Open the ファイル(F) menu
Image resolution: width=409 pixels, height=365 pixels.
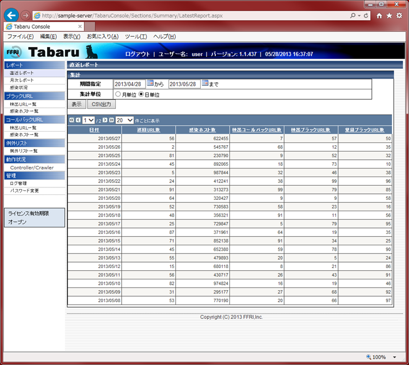(x=20, y=36)
